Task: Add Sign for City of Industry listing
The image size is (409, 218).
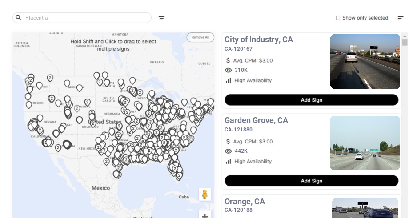Action: coord(311,100)
